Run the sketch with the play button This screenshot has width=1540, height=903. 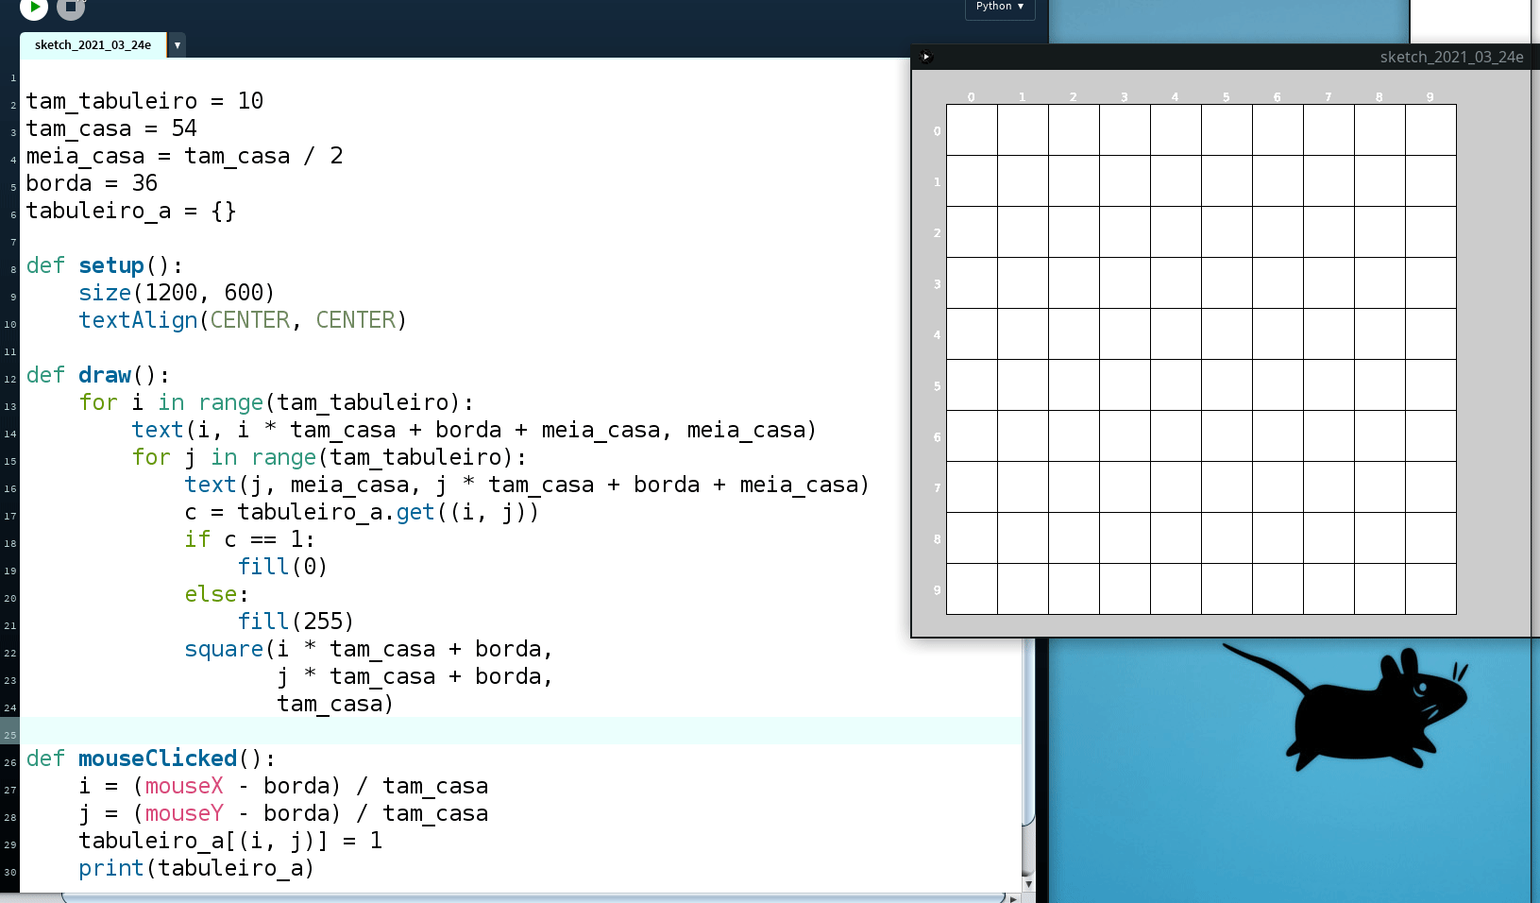[x=33, y=7]
